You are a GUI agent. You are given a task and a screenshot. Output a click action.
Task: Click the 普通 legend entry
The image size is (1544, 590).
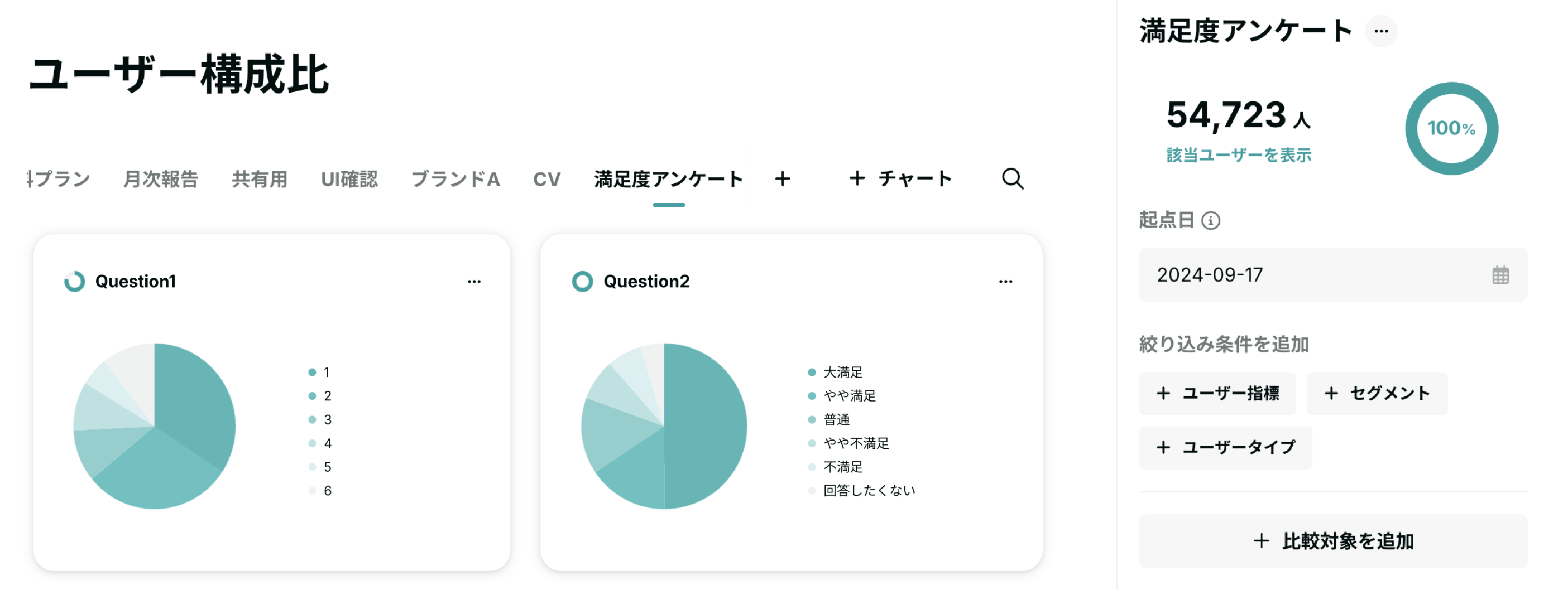click(829, 419)
